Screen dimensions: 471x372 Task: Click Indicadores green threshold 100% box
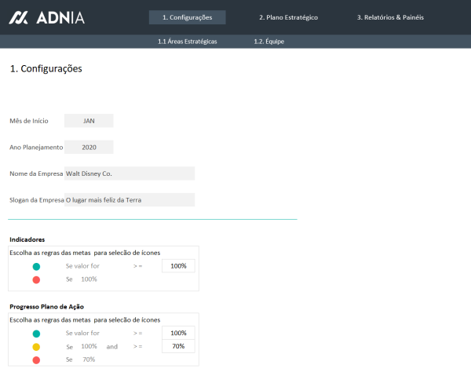(178, 267)
